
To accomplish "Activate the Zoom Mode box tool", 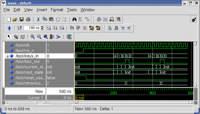I will (x=16, y=37).
